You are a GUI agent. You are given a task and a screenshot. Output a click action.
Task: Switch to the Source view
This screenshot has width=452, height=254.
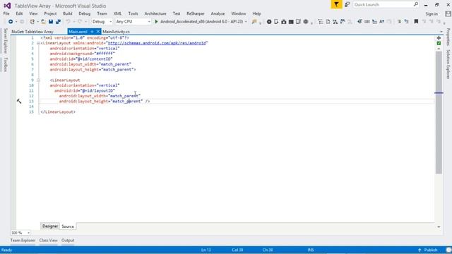click(68, 226)
